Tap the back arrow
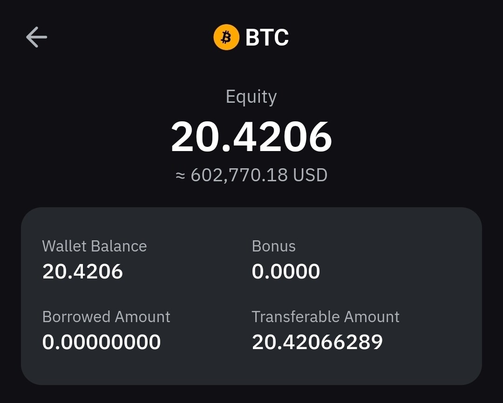 [x=36, y=37]
